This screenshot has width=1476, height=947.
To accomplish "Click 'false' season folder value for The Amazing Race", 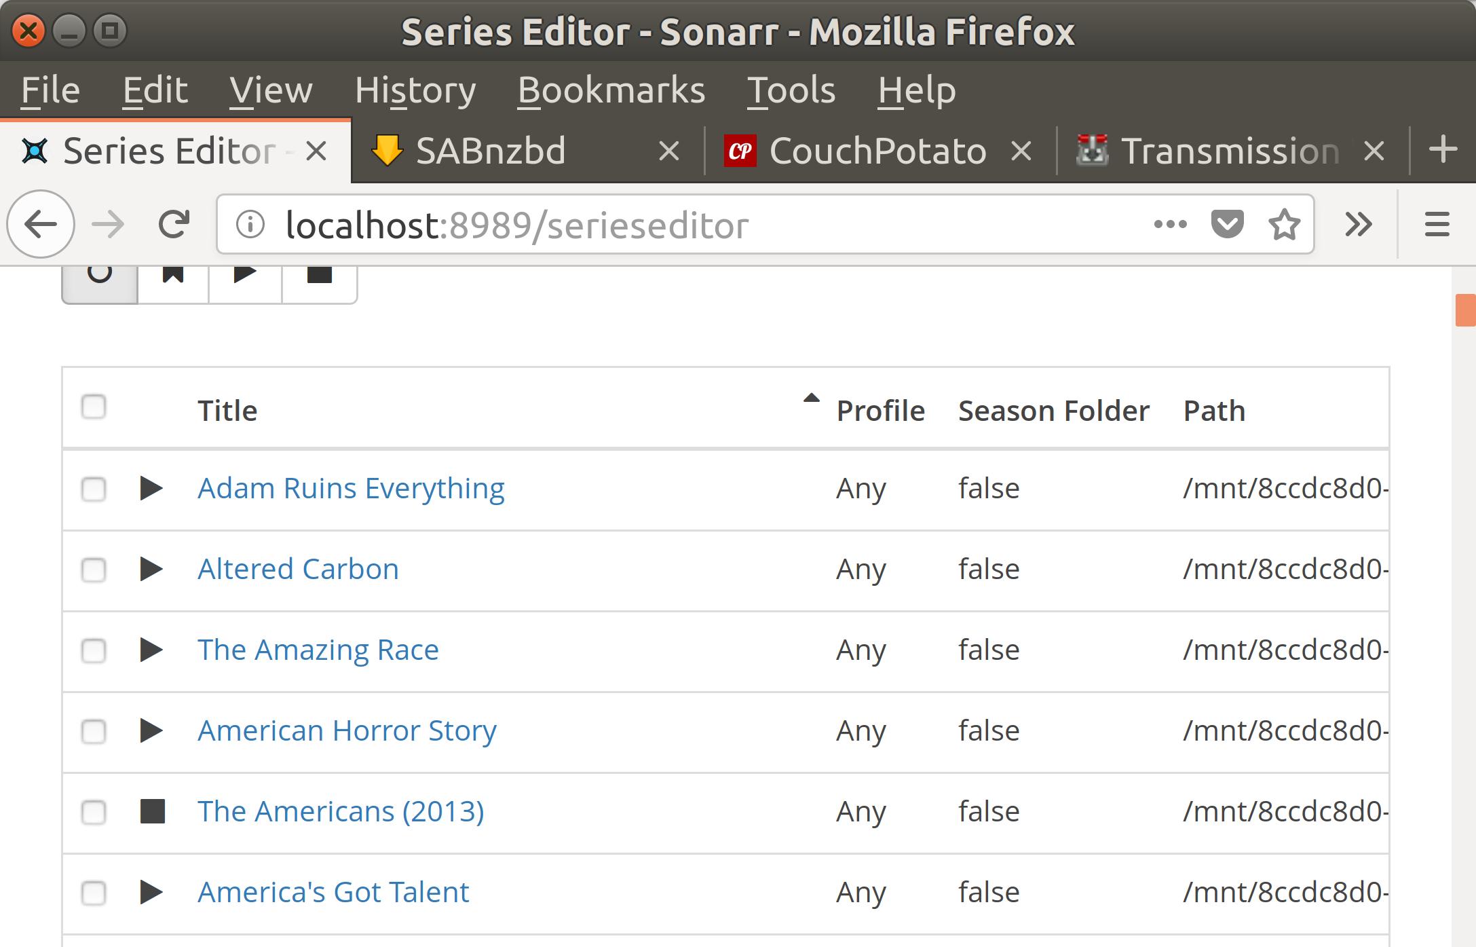I will tap(989, 650).
